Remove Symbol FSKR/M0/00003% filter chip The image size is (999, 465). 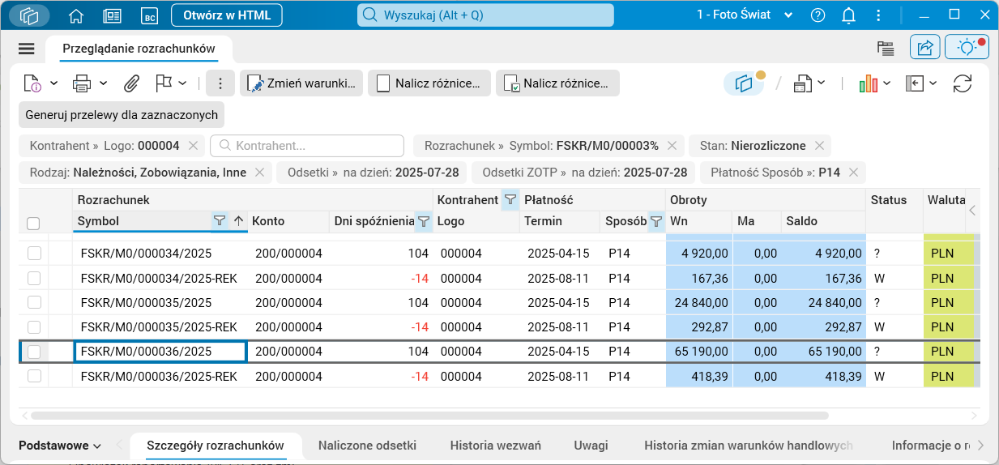pos(672,146)
